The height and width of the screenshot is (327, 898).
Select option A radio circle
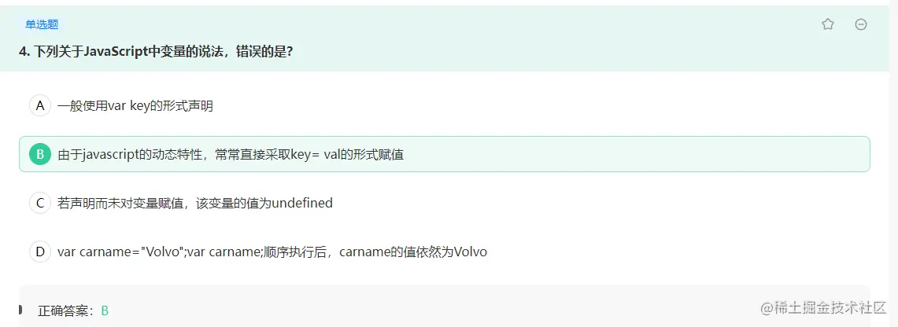[40, 105]
